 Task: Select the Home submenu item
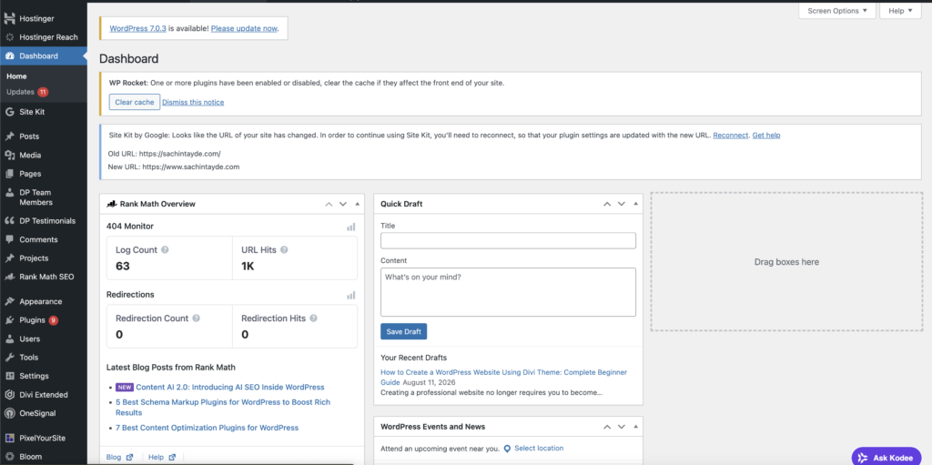point(16,76)
